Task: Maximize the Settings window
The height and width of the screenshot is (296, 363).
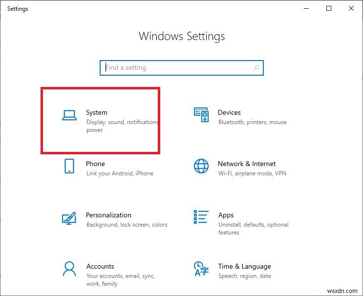Action: [328, 9]
